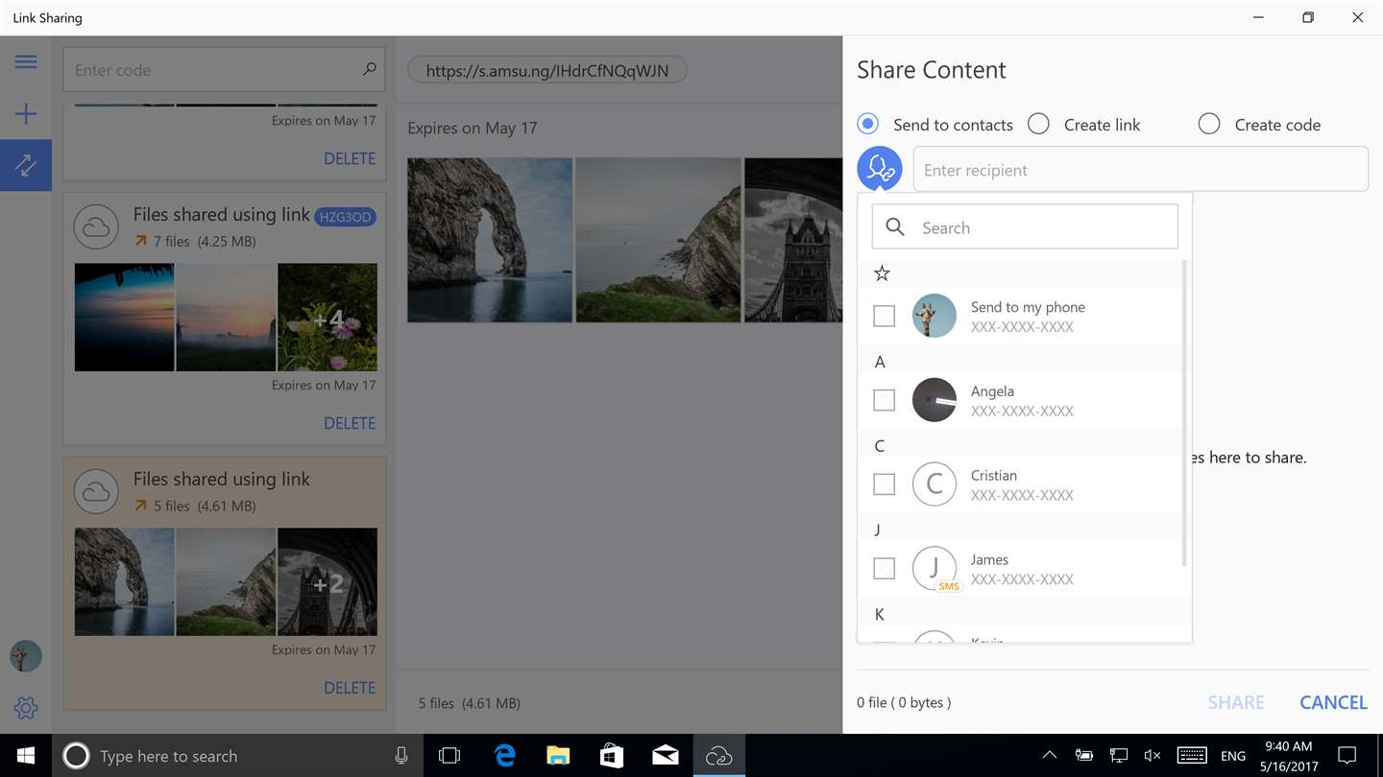Click the s.amsu.ng shared link URL
This screenshot has height=777, width=1383.
pos(547,70)
